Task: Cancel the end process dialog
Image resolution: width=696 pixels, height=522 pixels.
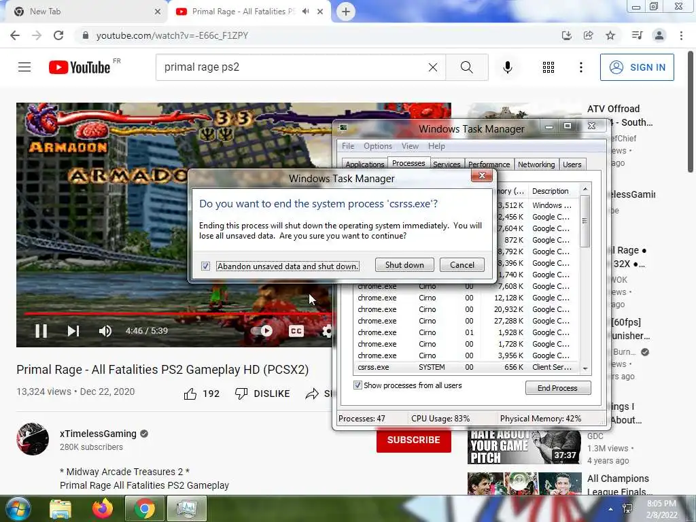Action: (x=462, y=265)
